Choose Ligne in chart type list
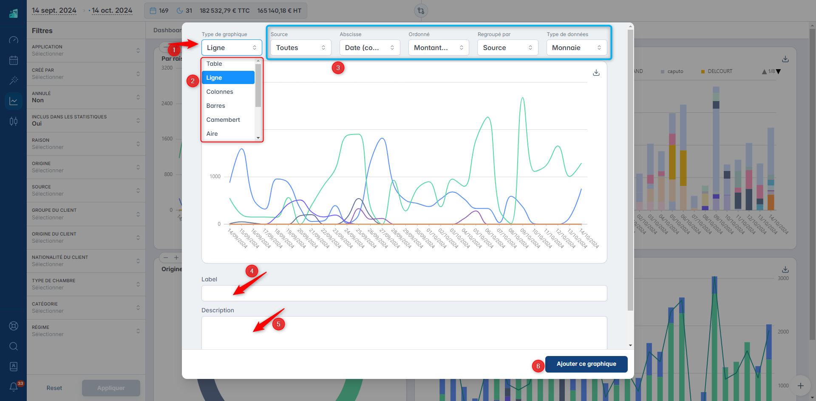The width and height of the screenshot is (816, 401). (228, 78)
